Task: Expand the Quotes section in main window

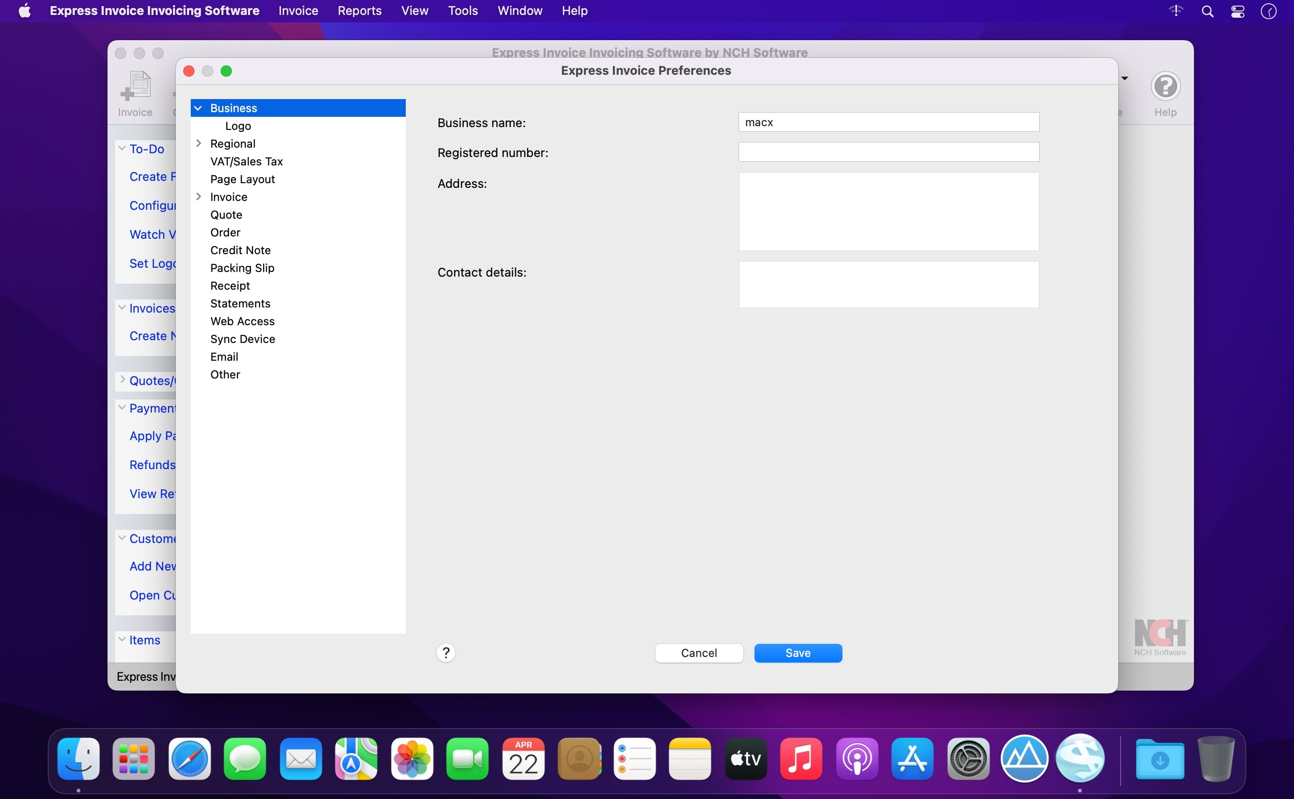Action: pos(122,379)
